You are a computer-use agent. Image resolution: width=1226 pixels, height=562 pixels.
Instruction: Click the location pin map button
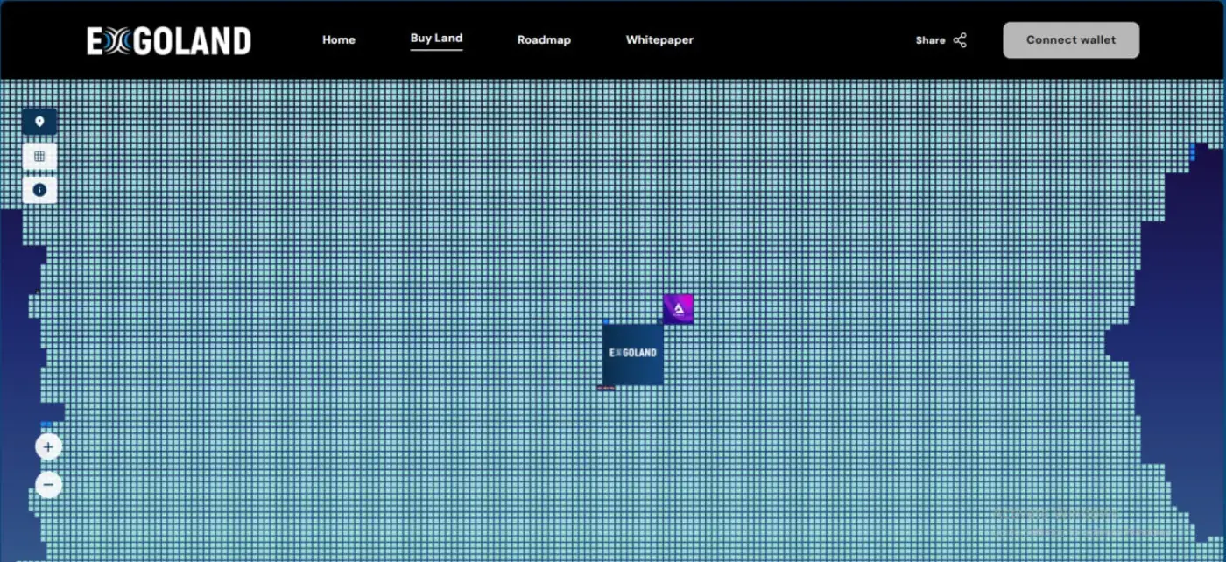[39, 122]
